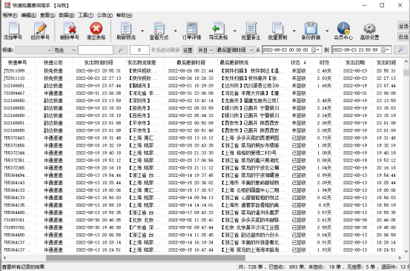
Task: Click the 0.8天 timeliness cell
Action: (x=324, y=205)
